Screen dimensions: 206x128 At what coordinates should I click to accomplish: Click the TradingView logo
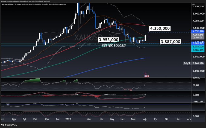coord(9,125)
